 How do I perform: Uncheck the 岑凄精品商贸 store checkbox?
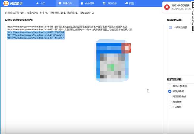[x=170, y=27]
